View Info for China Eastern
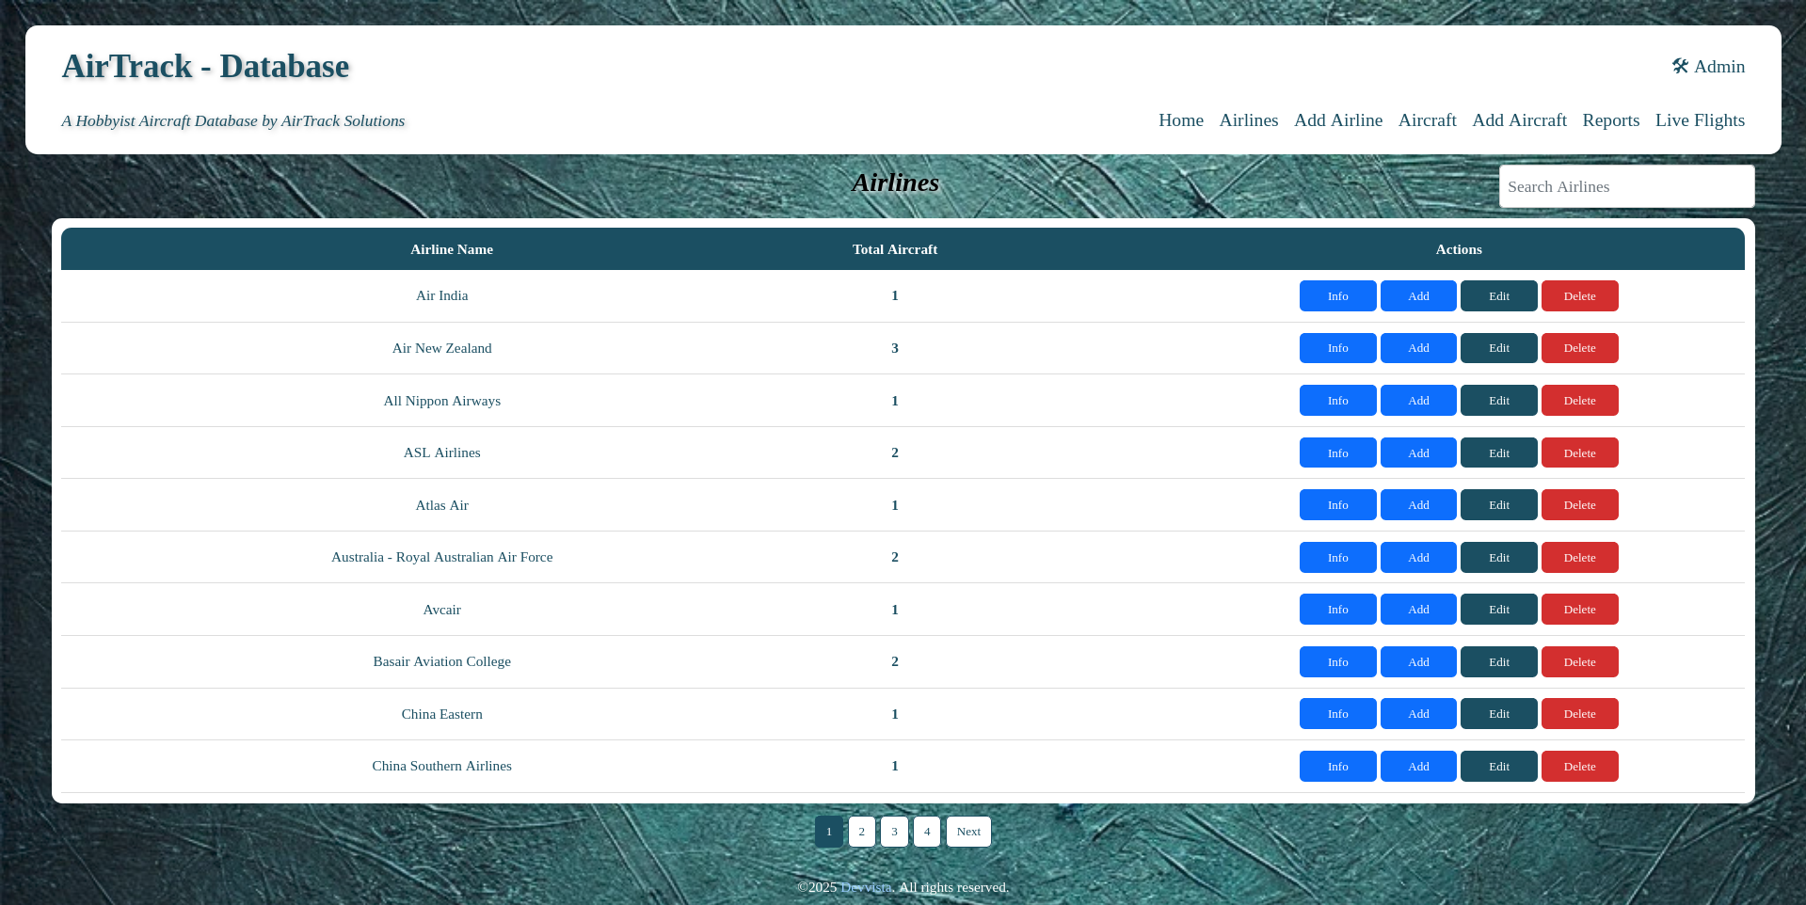The height and width of the screenshot is (905, 1806). point(1337,713)
